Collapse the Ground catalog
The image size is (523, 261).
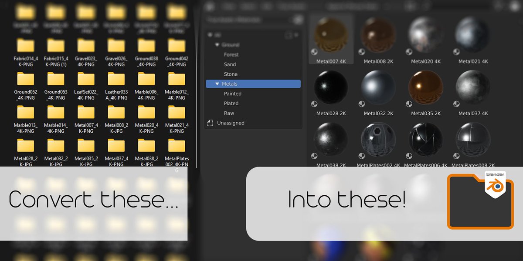tap(217, 44)
